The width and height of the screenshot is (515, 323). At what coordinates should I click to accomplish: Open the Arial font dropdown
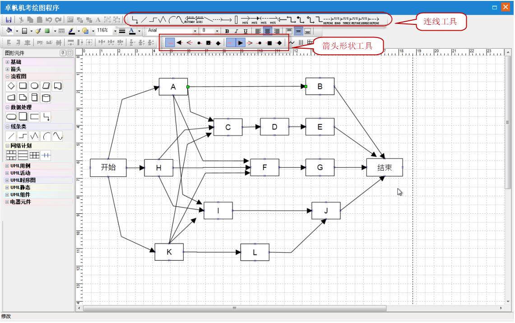pyautogui.click(x=195, y=31)
